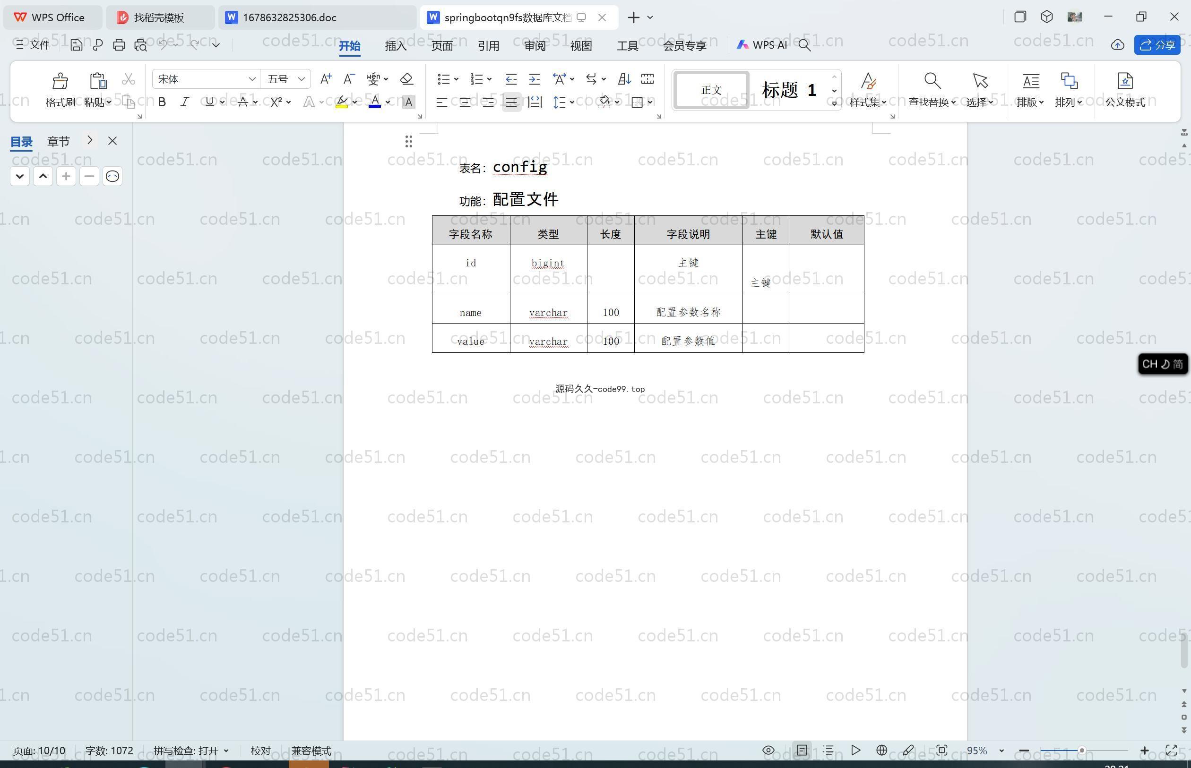Click the Save document icon
This screenshot has height=768, width=1191.
77,45
